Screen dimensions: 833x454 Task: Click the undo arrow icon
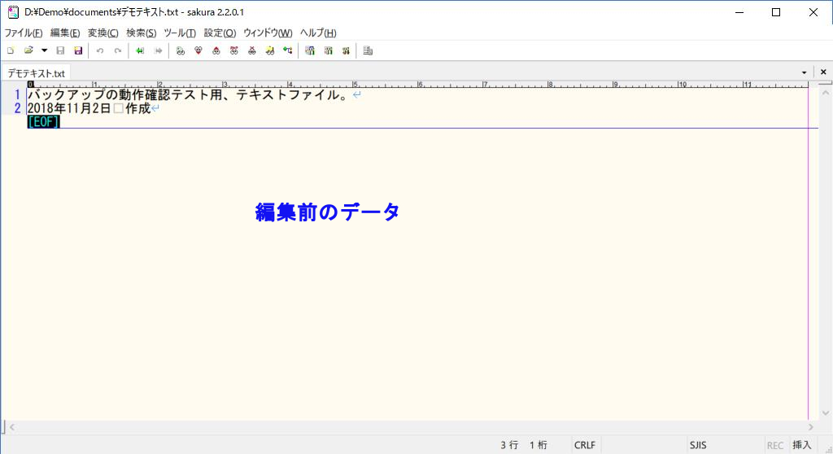click(100, 50)
